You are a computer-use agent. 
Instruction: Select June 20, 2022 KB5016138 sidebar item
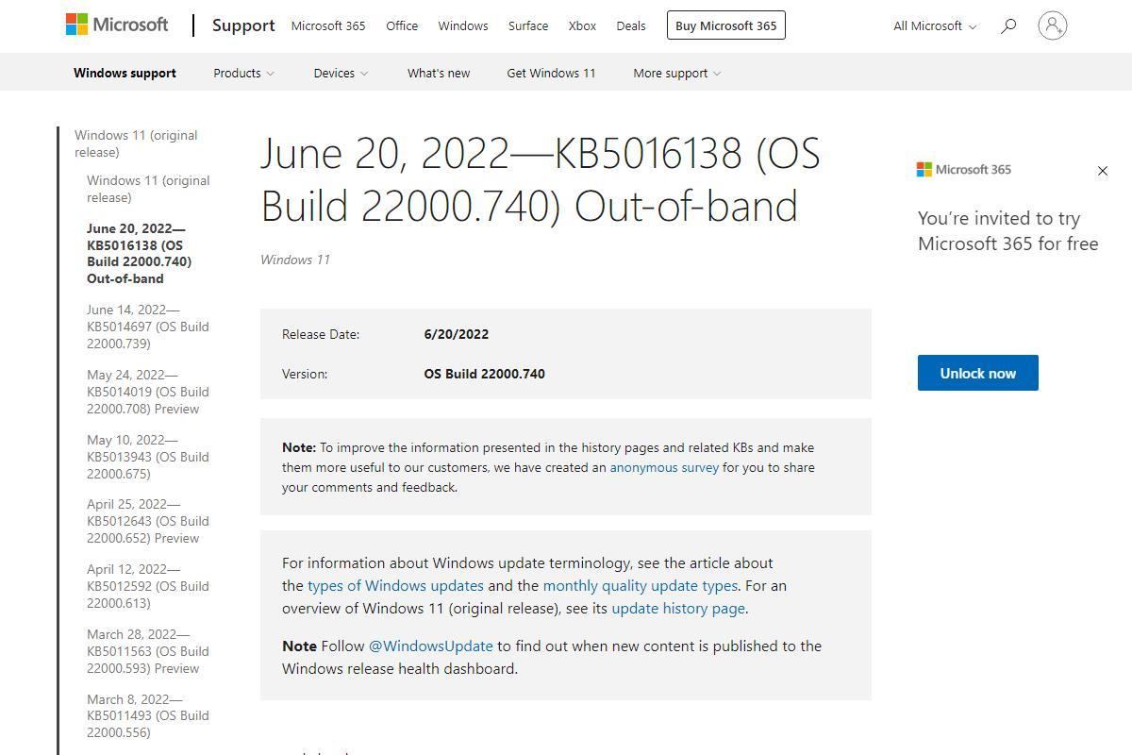139,253
